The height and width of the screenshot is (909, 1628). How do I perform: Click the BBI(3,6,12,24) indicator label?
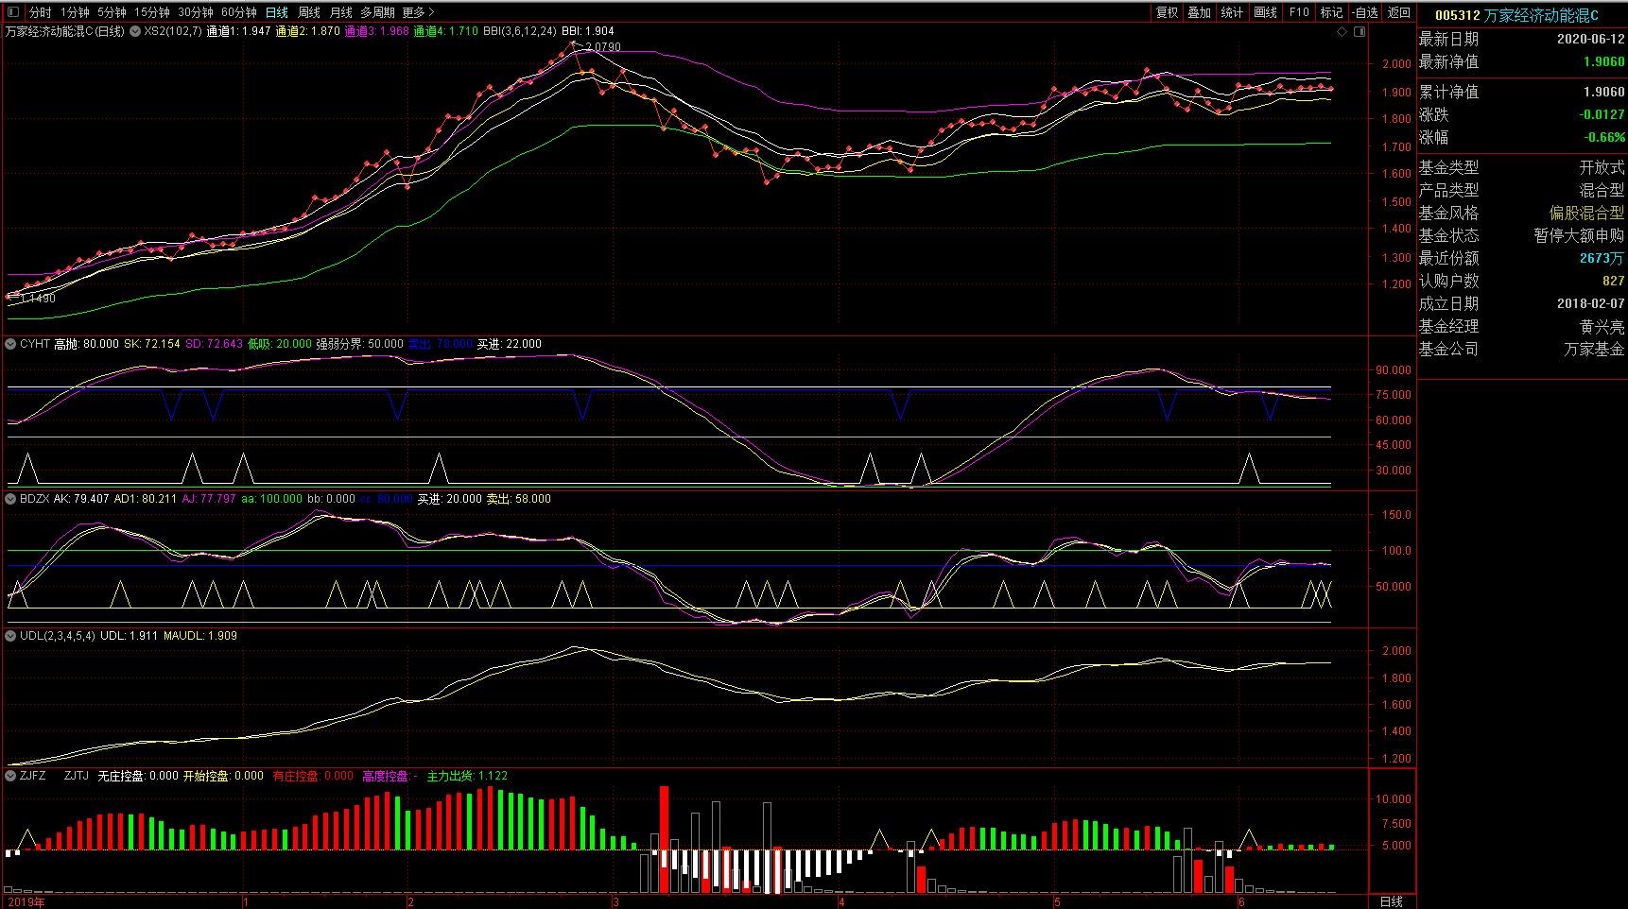point(520,31)
